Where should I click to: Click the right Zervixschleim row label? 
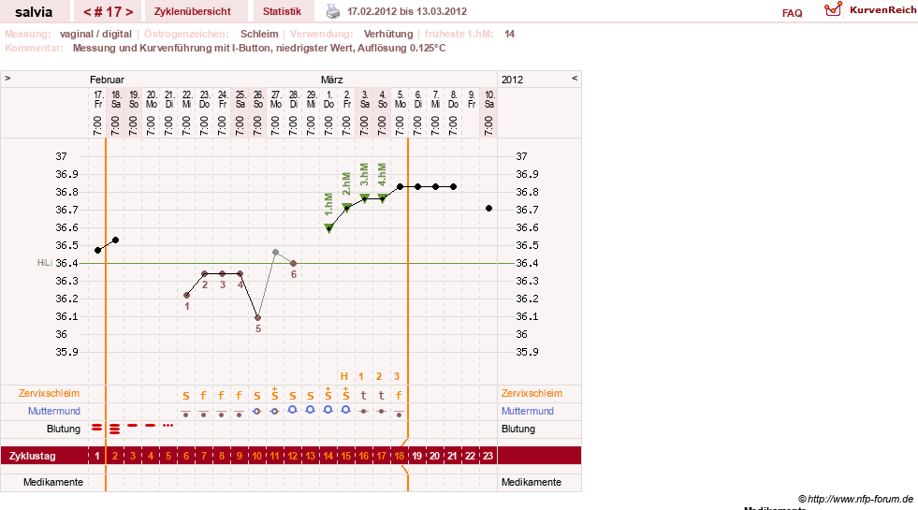click(x=532, y=393)
